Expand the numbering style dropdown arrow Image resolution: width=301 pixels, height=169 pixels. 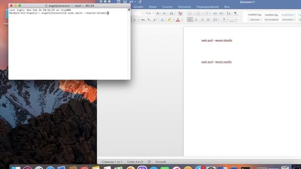pos(202,13)
